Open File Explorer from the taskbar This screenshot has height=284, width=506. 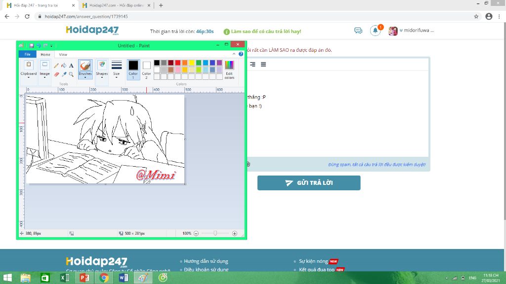(x=26, y=278)
